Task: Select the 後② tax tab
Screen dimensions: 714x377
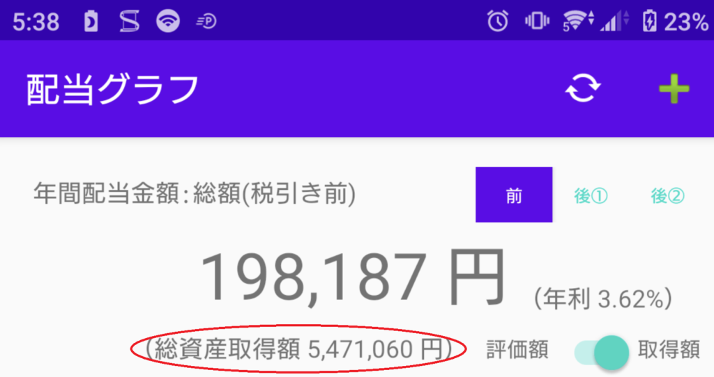Action: (667, 195)
